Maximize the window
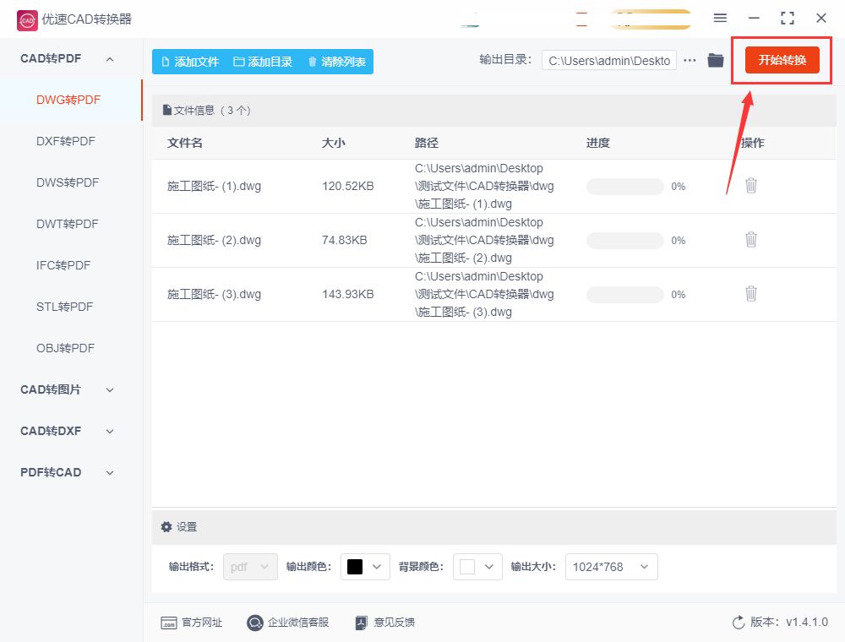 [788, 19]
